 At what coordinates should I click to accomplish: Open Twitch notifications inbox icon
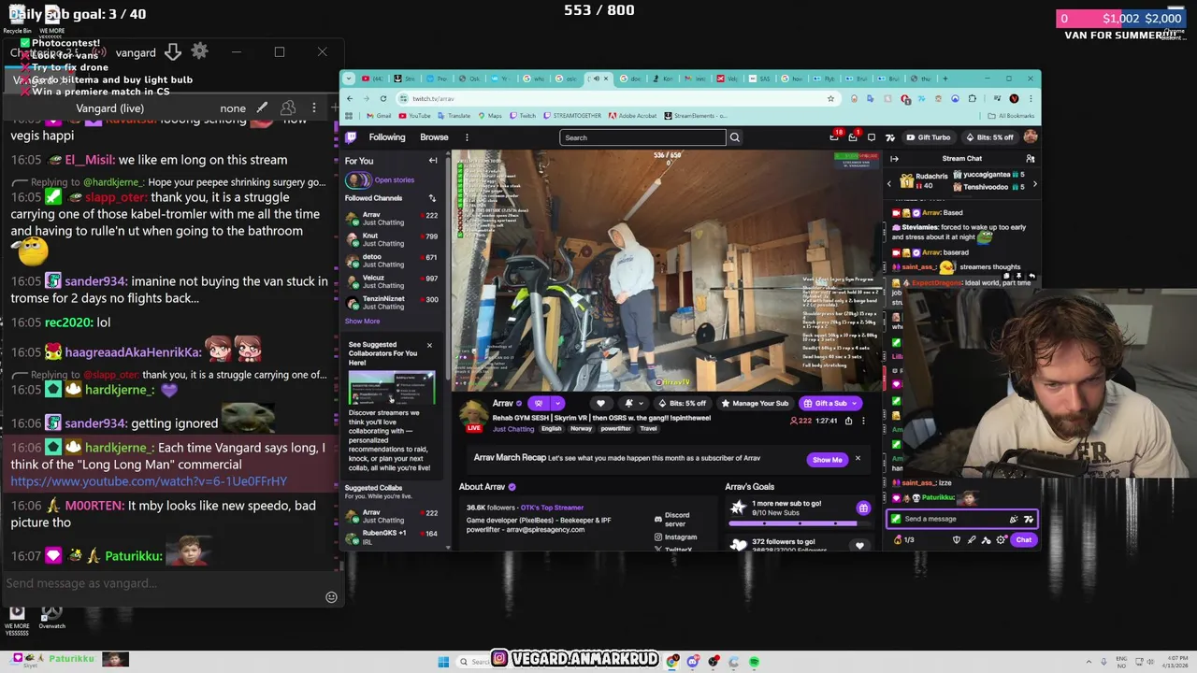point(853,137)
